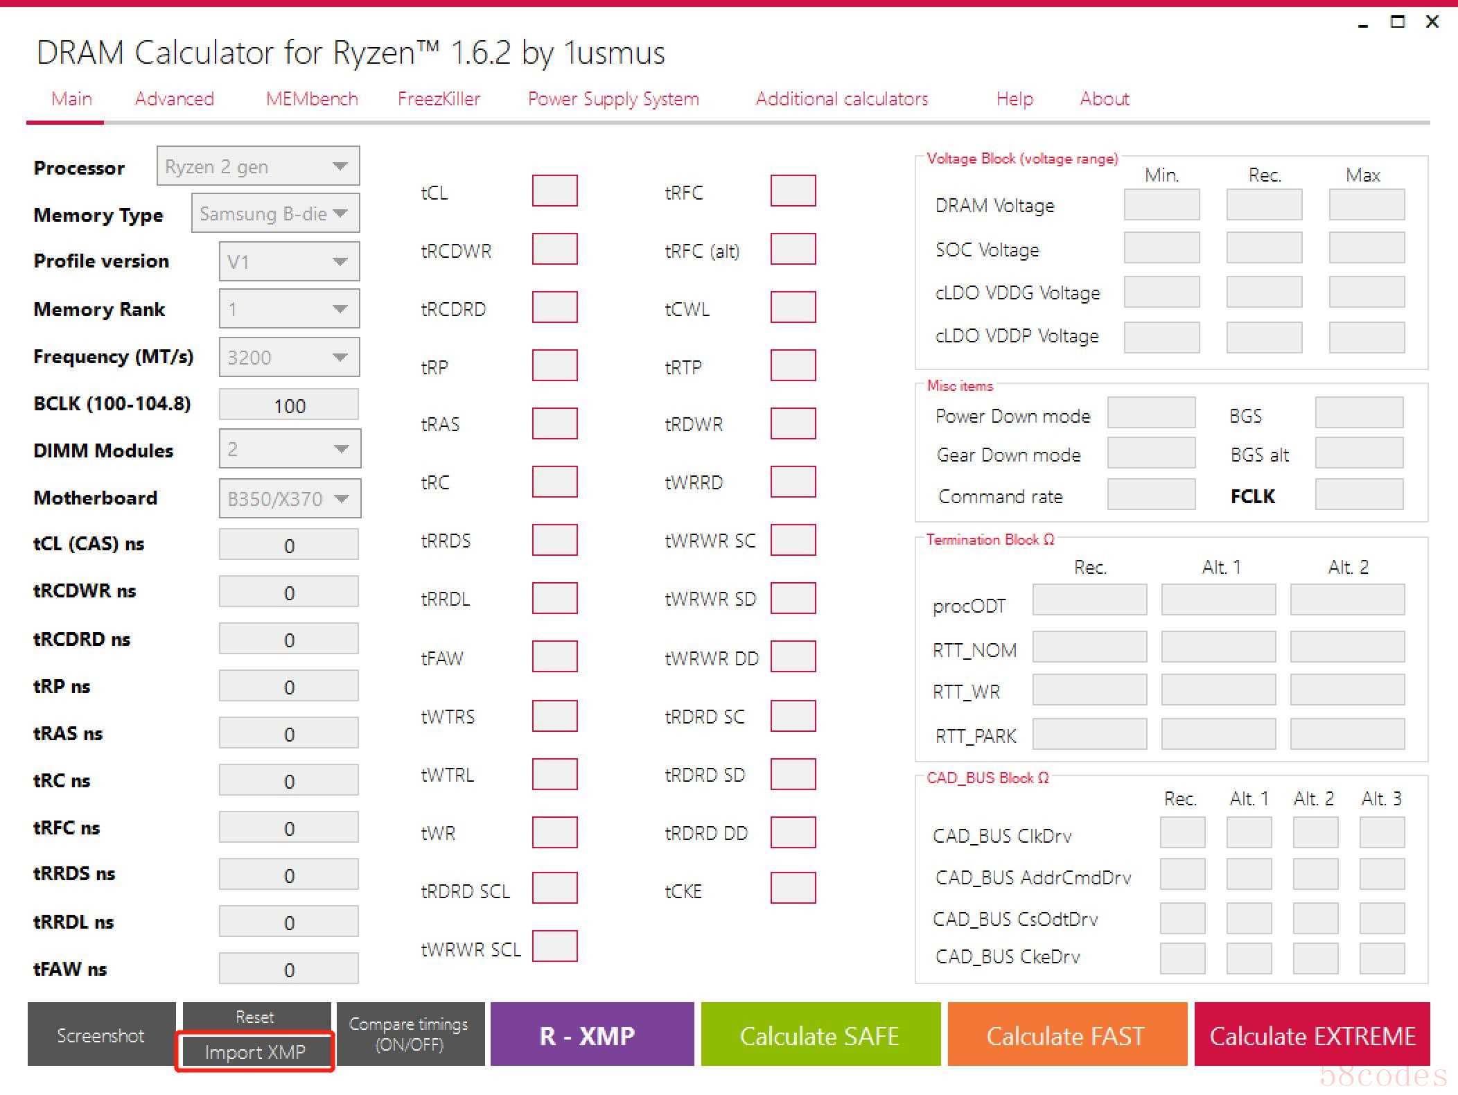Click Calculate EXTREME

[x=1312, y=1035]
